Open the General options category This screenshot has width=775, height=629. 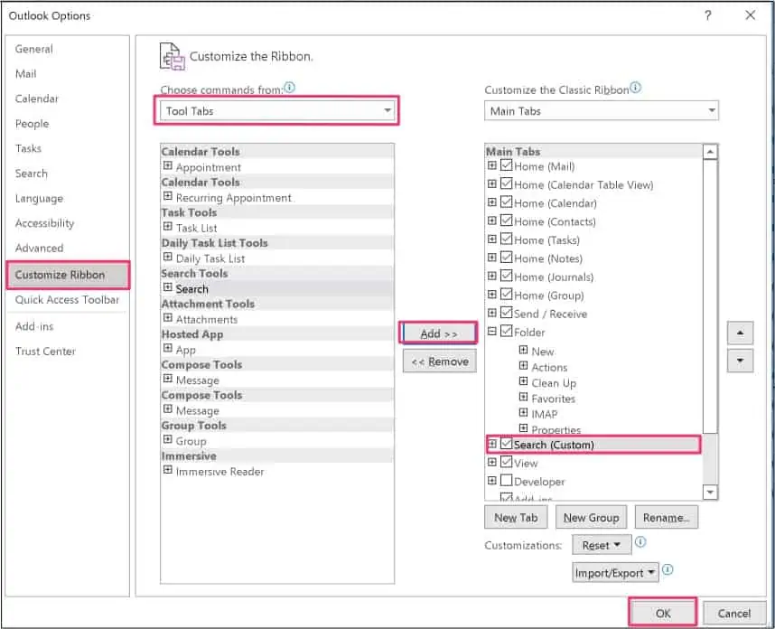(x=33, y=49)
